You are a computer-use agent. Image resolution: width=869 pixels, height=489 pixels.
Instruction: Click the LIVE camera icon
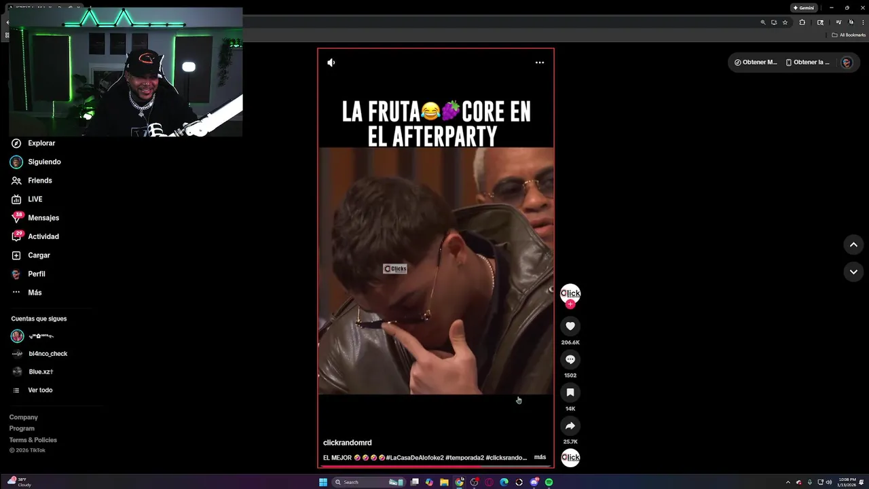tap(16, 199)
